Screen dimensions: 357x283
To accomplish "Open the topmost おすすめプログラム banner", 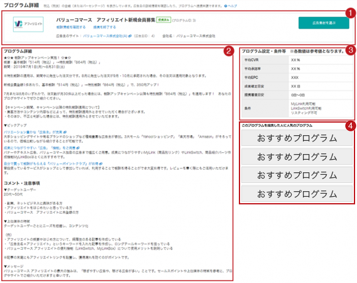I will 297,138.
